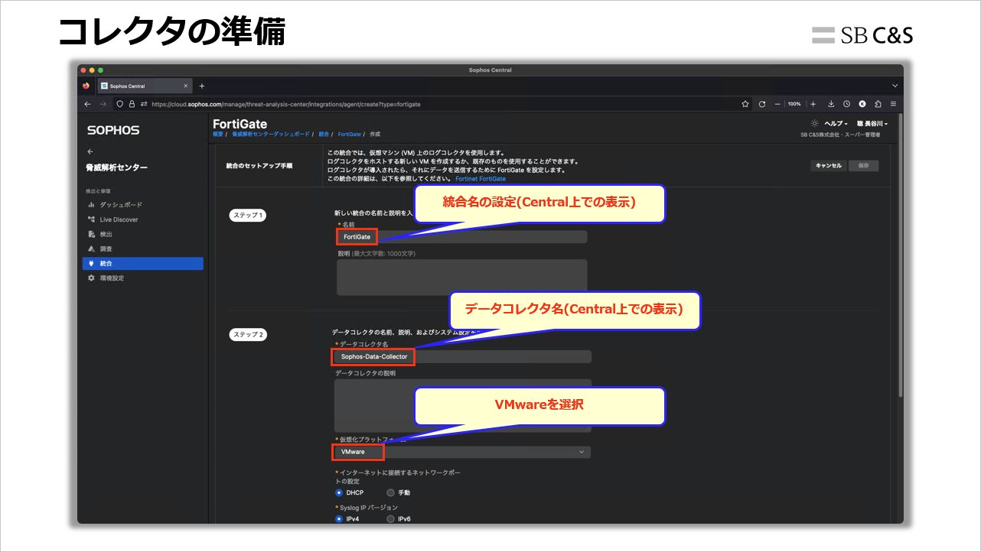Click the 説明 text area
Viewport: 981px width, 552px height.
(462, 278)
